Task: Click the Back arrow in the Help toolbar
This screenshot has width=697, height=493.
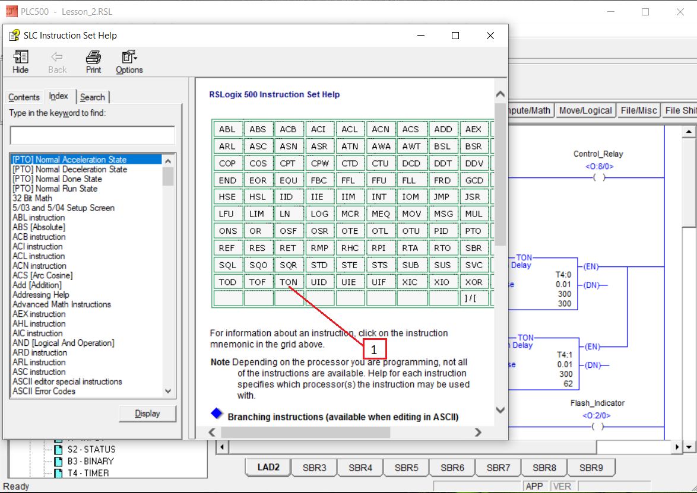Action: [57, 62]
